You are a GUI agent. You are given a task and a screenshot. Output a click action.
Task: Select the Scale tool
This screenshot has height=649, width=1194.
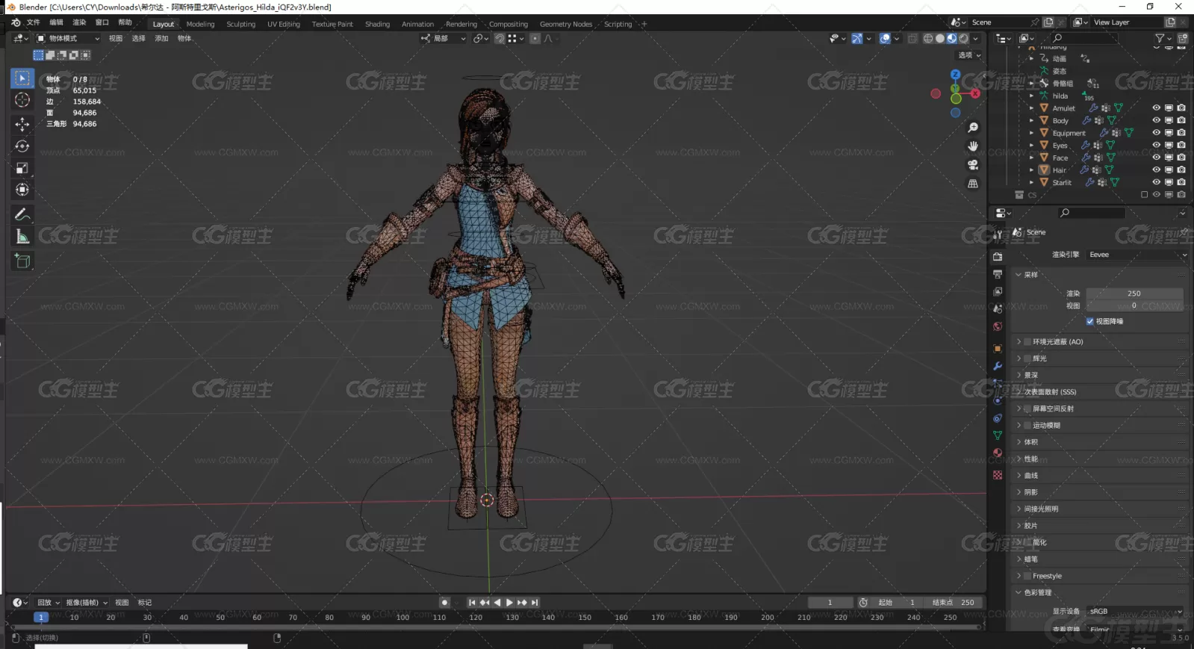click(22, 168)
